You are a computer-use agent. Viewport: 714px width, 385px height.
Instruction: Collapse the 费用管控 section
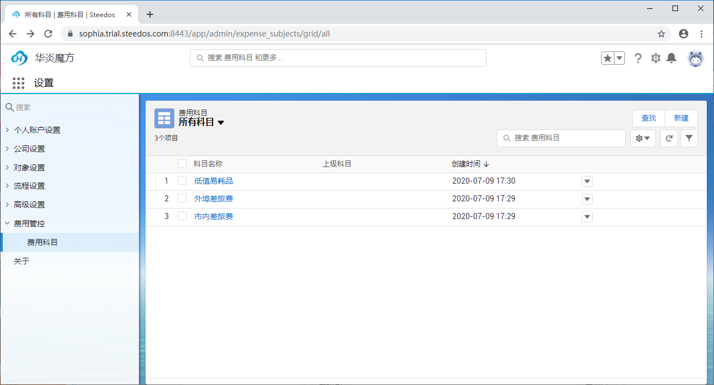point(30,223)
